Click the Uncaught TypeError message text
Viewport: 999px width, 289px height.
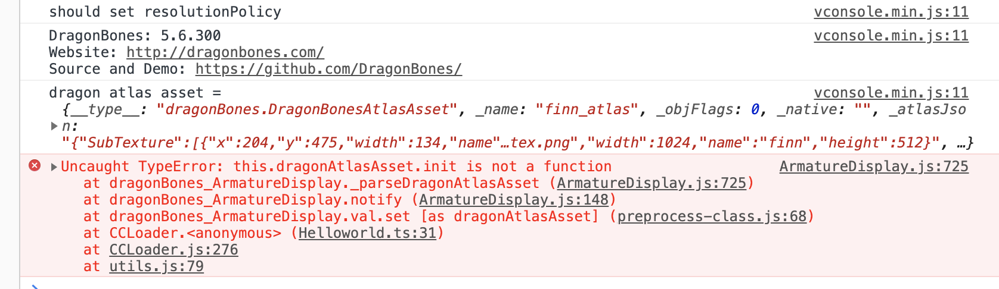[x=336, y=167]
